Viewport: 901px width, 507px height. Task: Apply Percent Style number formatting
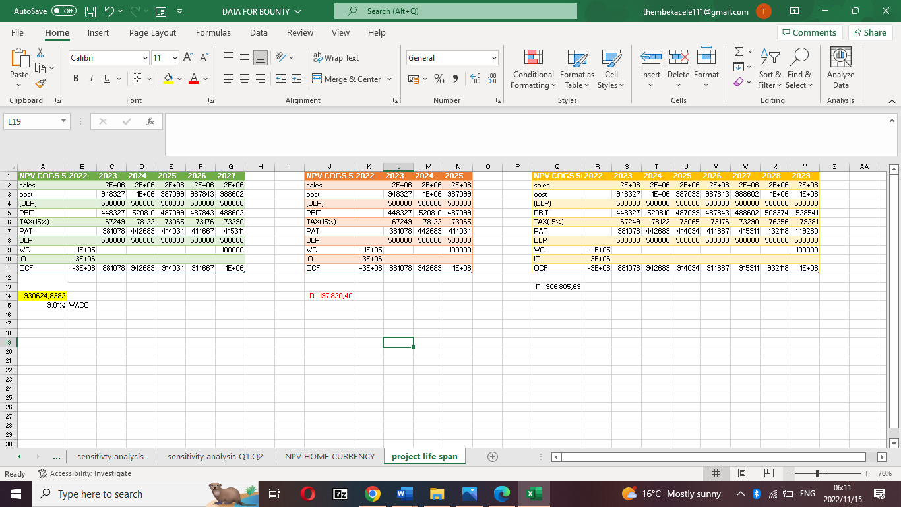pyautogui.click(x=438, y=79)
